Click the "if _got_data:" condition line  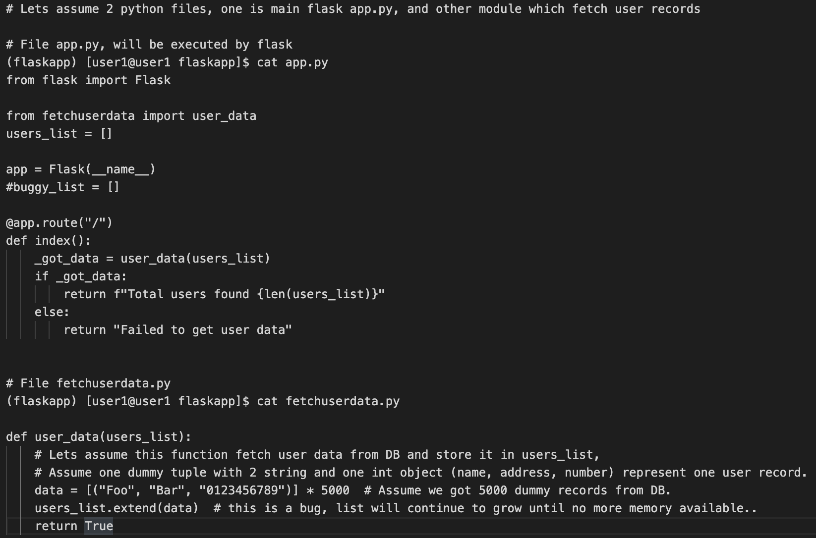81,276
